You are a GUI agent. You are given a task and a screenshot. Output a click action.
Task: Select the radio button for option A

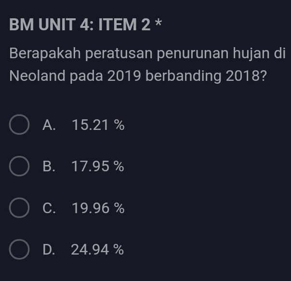[x=19, y=126]
